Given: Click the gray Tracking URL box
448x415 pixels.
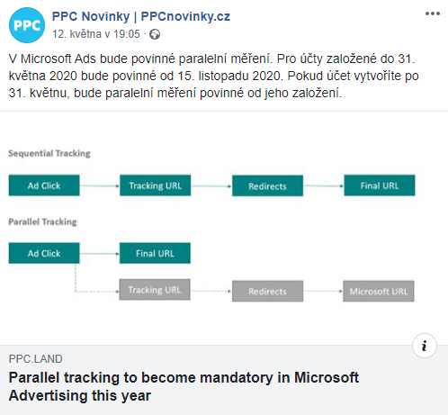Looking at the screenshot, I should click(155, 290).
